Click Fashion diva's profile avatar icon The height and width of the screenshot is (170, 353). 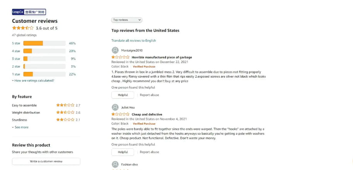[x=115, y=164]
